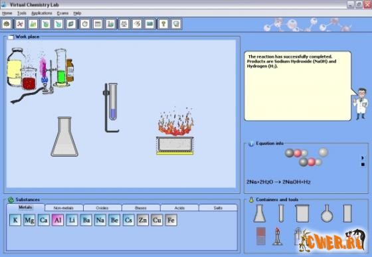The width and height of the screenshot is (372, 257).
Task: Click the table window toolbar icon
Action: [98, 24]
